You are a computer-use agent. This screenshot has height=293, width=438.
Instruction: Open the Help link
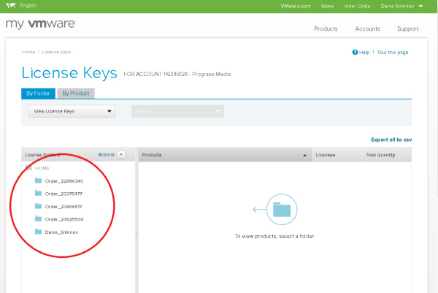pos(364,53)
